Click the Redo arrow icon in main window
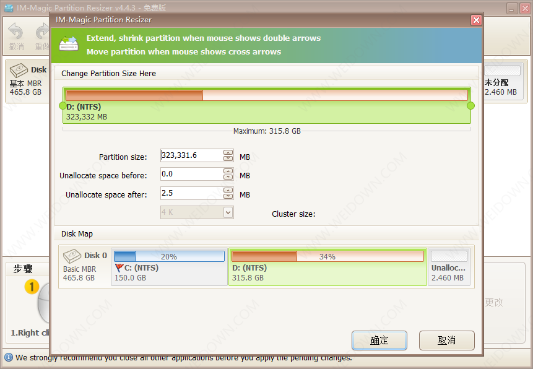This screenshot has height=369, width=533. [43, 32]
